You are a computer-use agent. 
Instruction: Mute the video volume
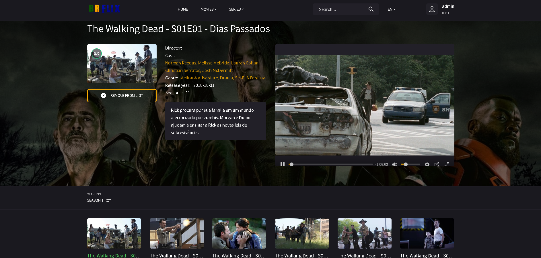pyautogui.click(x=395, y=164)
